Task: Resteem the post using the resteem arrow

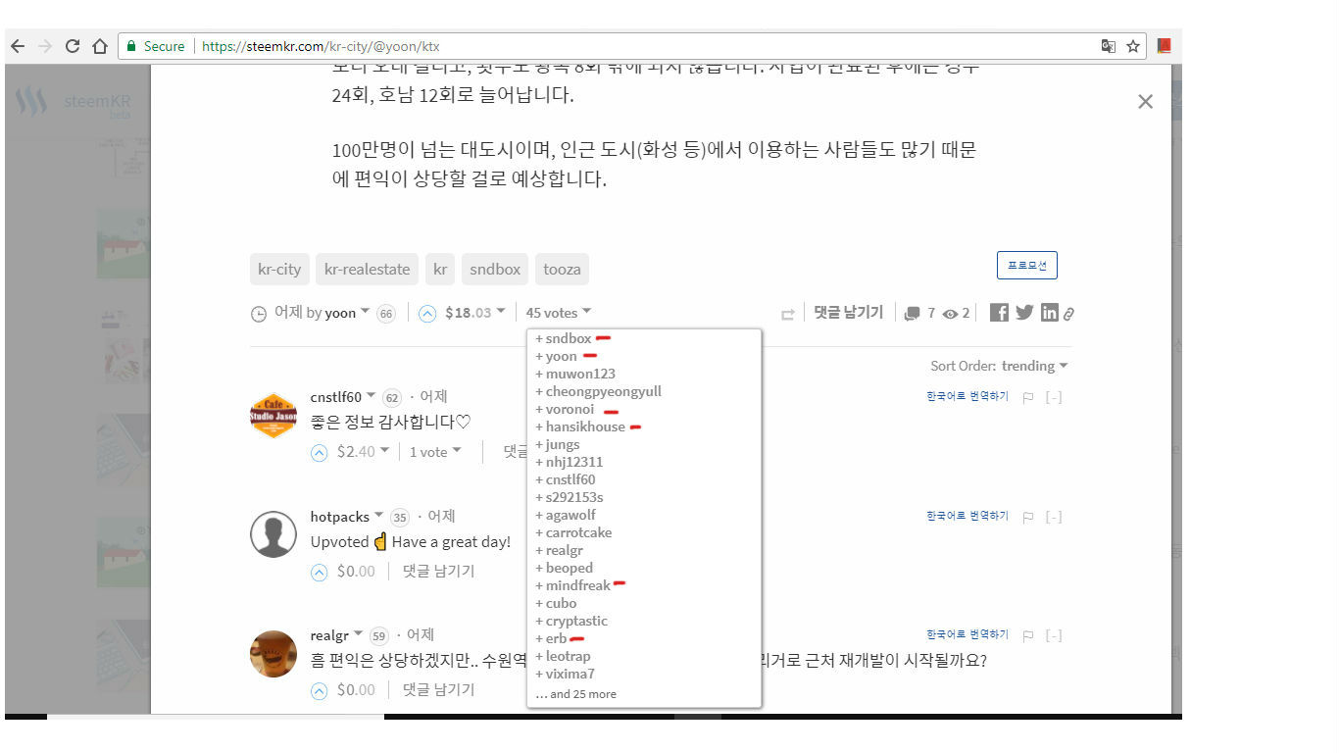Action: [786, 311]
